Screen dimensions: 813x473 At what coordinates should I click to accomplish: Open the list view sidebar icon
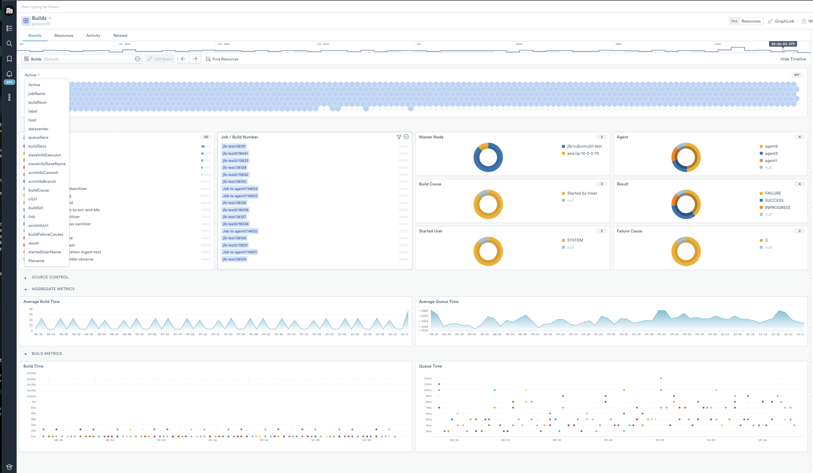(9, 28)
